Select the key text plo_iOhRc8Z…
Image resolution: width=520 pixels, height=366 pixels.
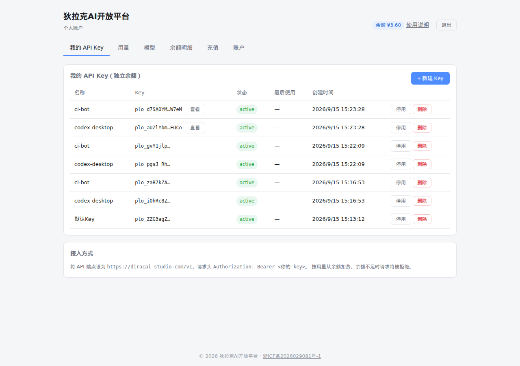tap(153, 201)
